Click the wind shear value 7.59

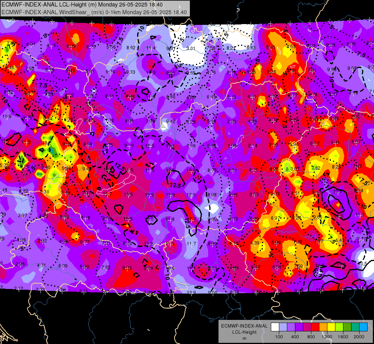(298, 266)
